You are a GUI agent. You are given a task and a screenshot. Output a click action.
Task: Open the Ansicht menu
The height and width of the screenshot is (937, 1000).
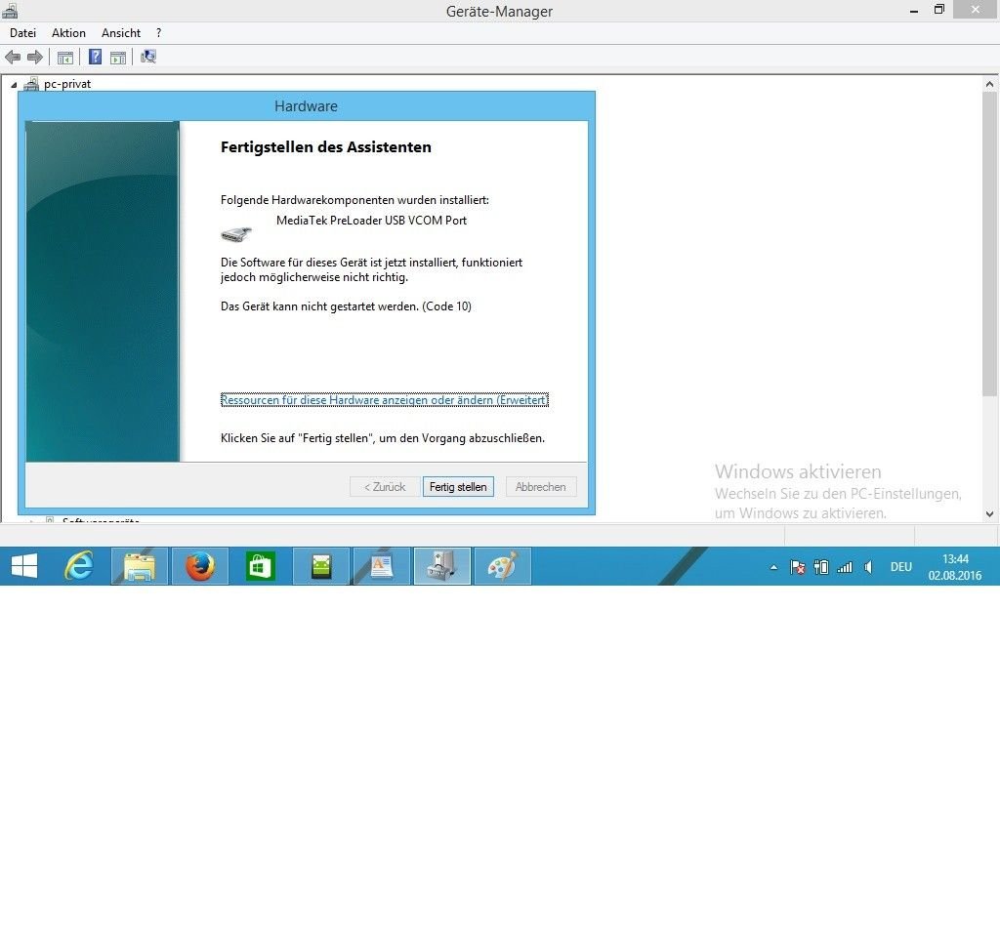tap(121, 33)
